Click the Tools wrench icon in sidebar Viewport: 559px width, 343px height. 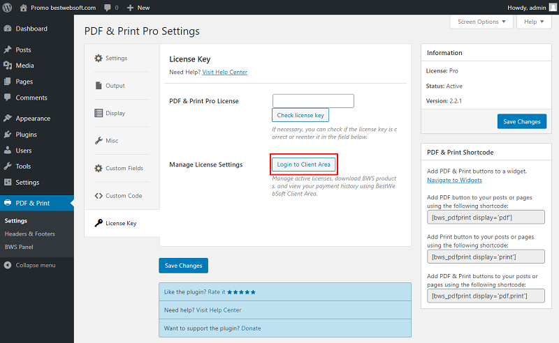(8, 166)
